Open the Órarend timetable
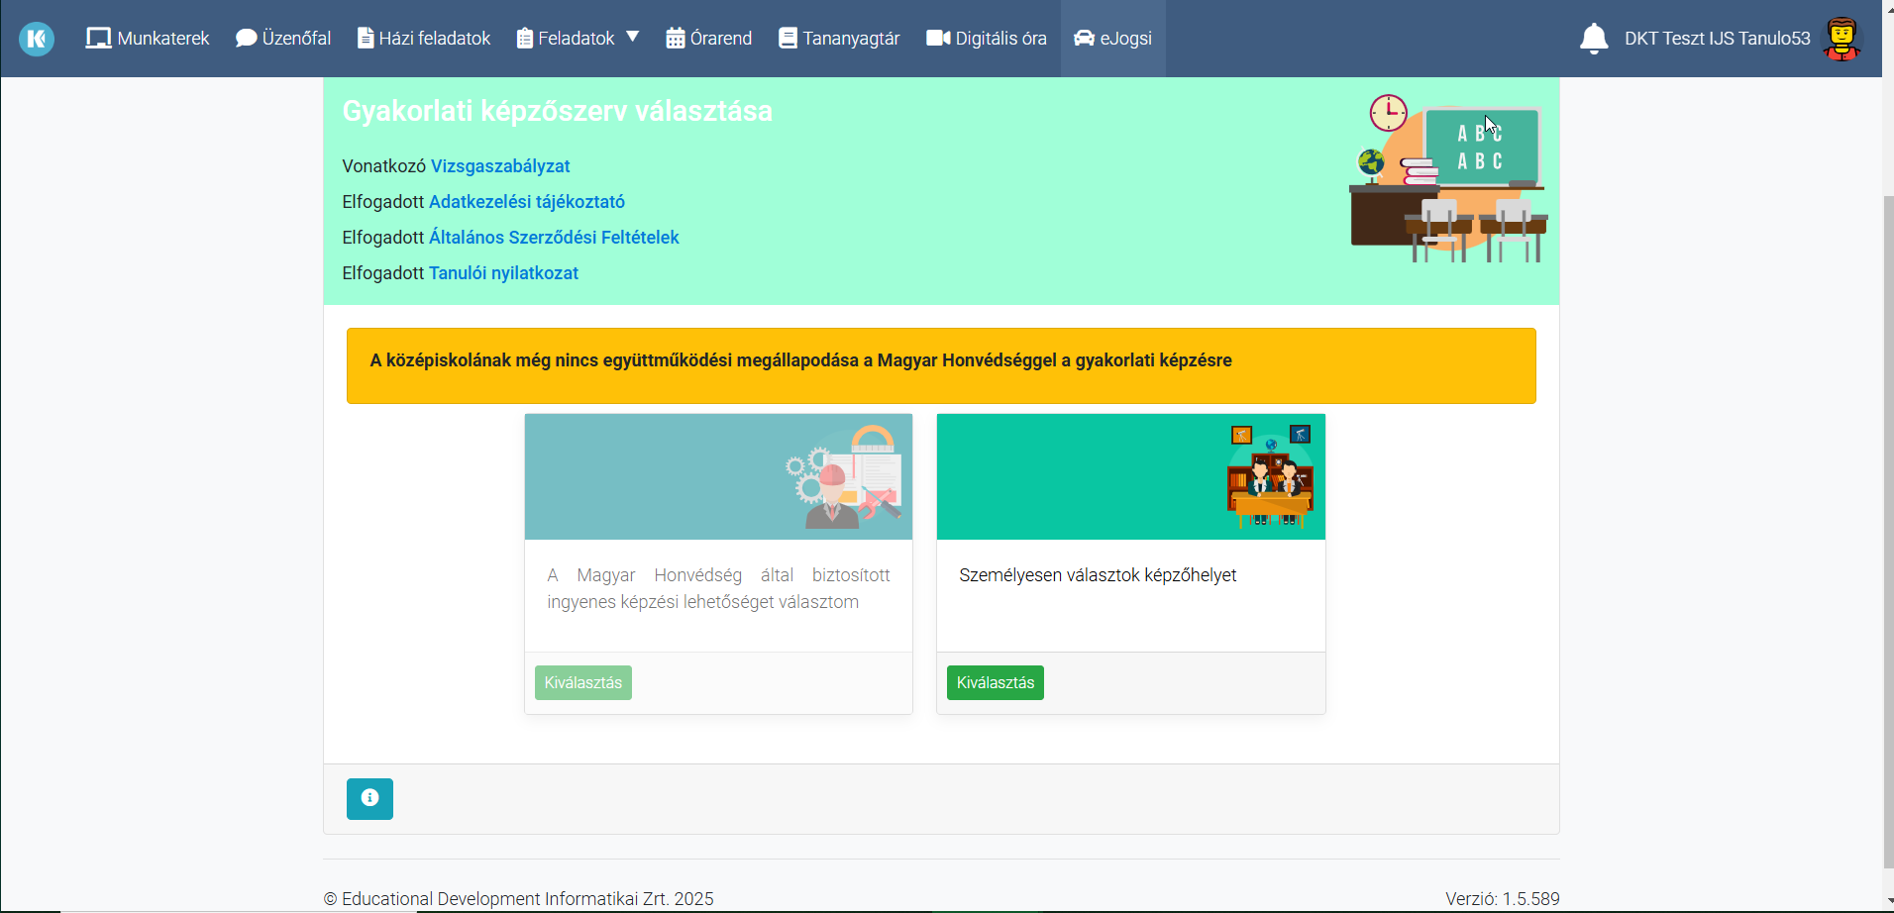 point(709,39)
